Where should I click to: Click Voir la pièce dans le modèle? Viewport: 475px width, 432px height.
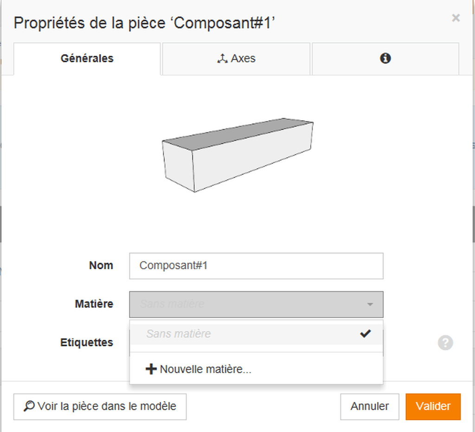point(100,406)
